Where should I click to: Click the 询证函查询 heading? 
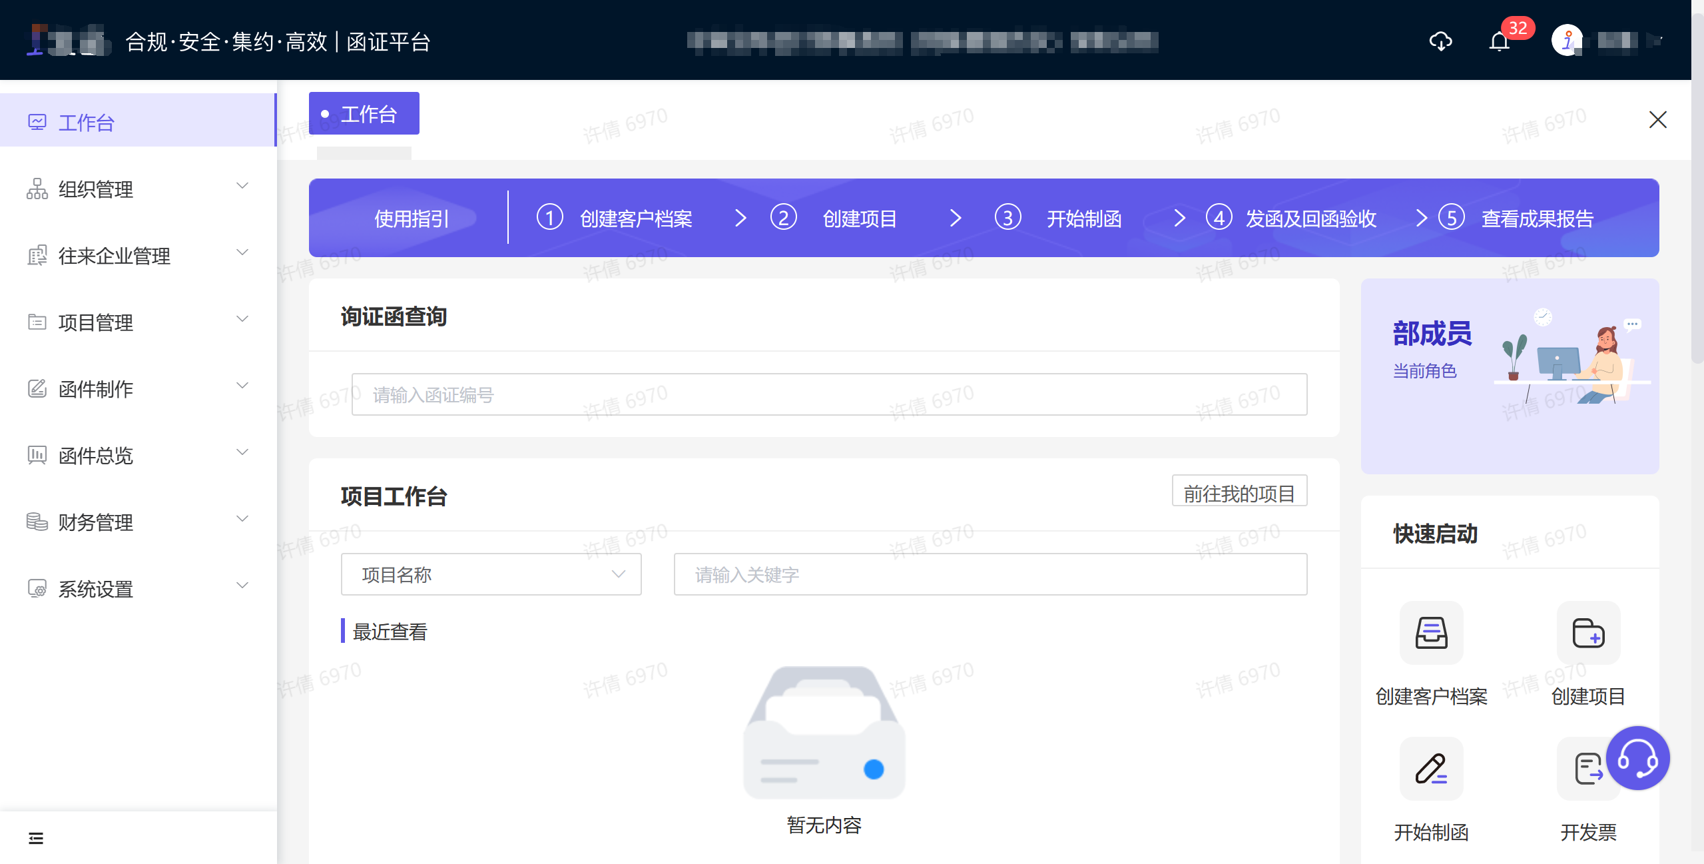394,316
